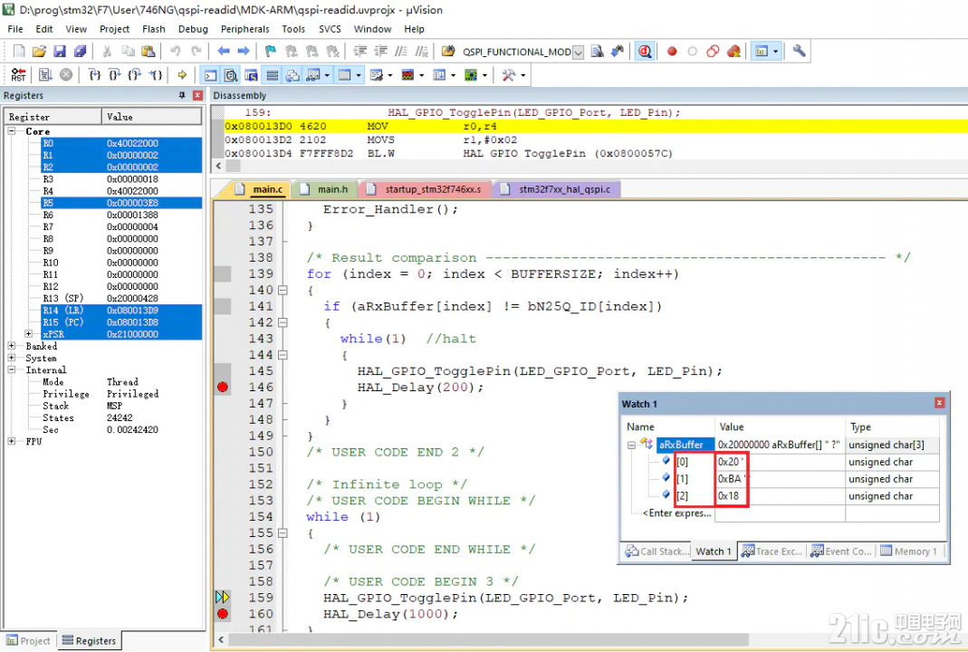Open target selection QSPI_FUNCTIONAL_MOD dropdown
Viewport: 968px width, 652px height.
[579, 52]
